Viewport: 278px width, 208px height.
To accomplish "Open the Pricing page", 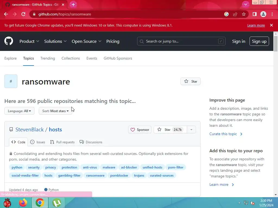I will click(113, 41).
